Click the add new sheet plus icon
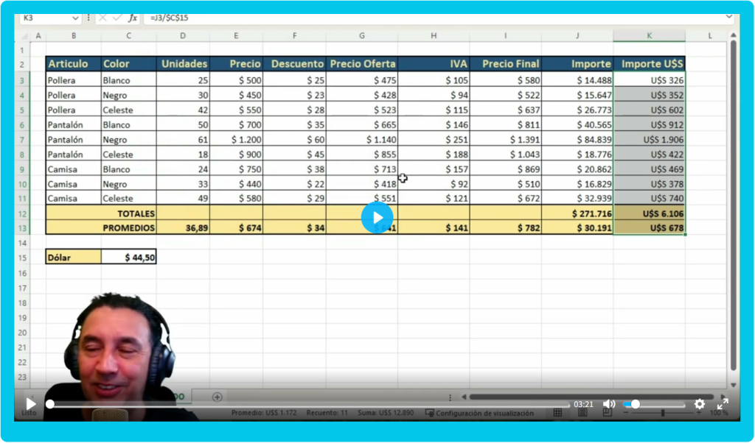The width and height of the screenshot is (755, 443). pos(217,397)
